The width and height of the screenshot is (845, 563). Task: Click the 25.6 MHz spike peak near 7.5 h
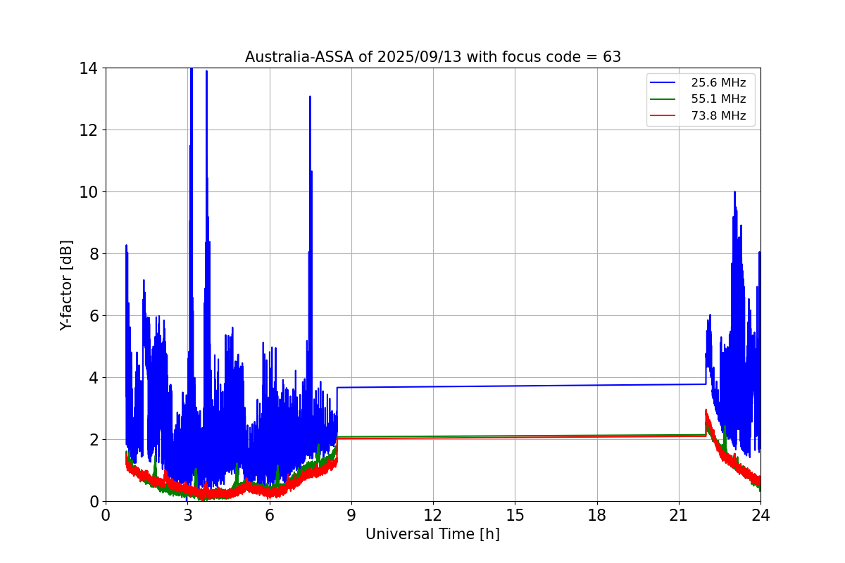[x=310, y=97]
